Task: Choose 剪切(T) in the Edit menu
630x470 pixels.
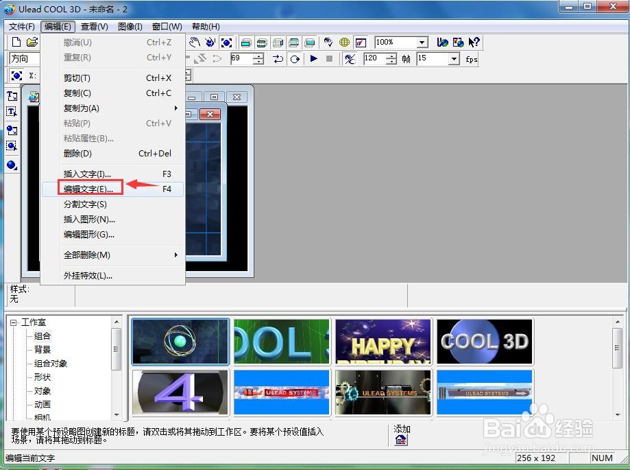Action: [112, 78]
